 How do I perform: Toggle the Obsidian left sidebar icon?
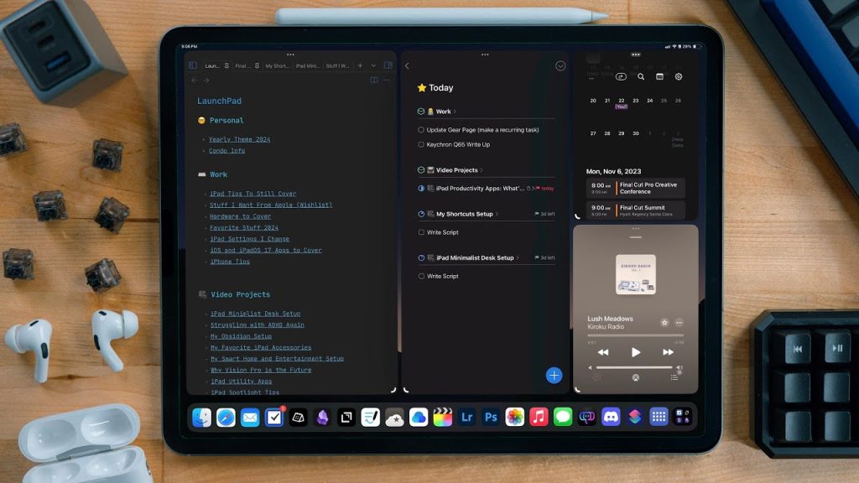[193, 65]
